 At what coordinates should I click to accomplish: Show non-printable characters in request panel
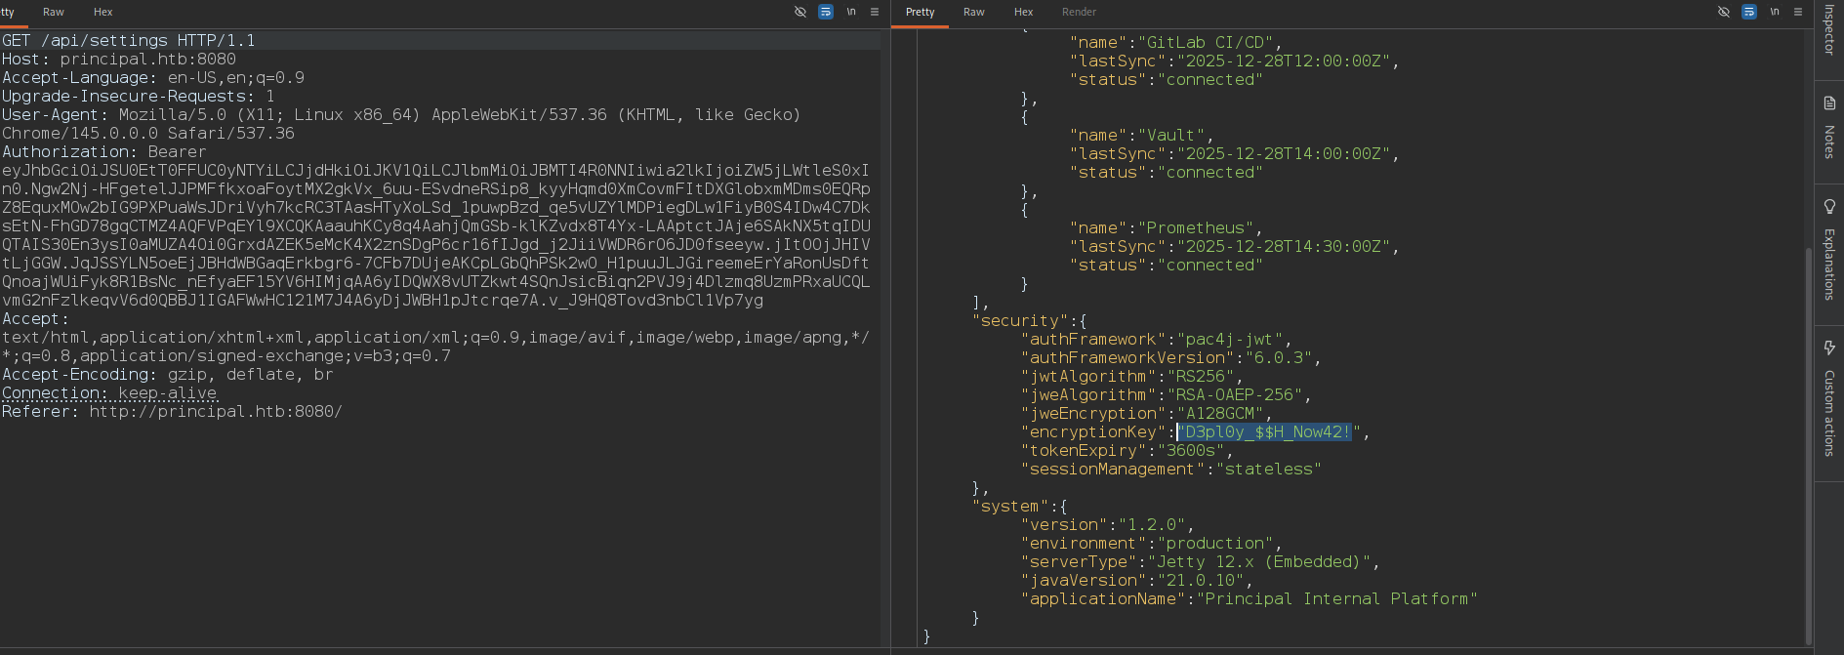851,12
